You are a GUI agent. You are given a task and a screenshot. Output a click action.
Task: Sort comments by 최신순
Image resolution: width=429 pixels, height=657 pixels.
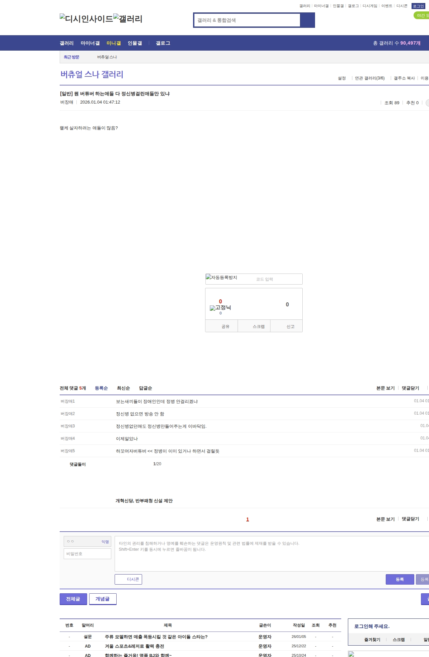point(123,388)
